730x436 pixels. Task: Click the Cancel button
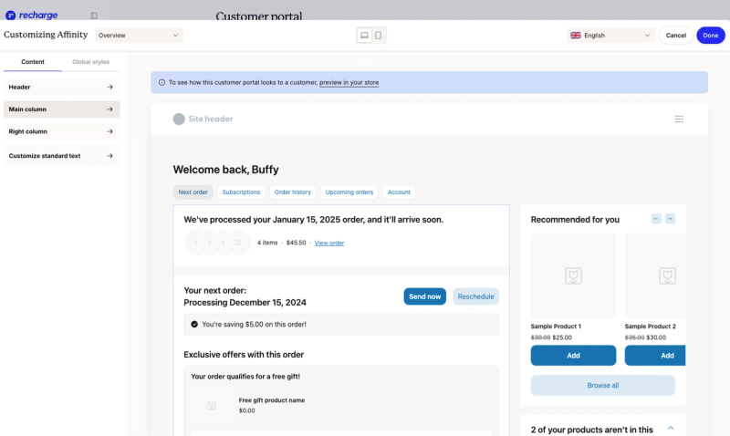676,36
